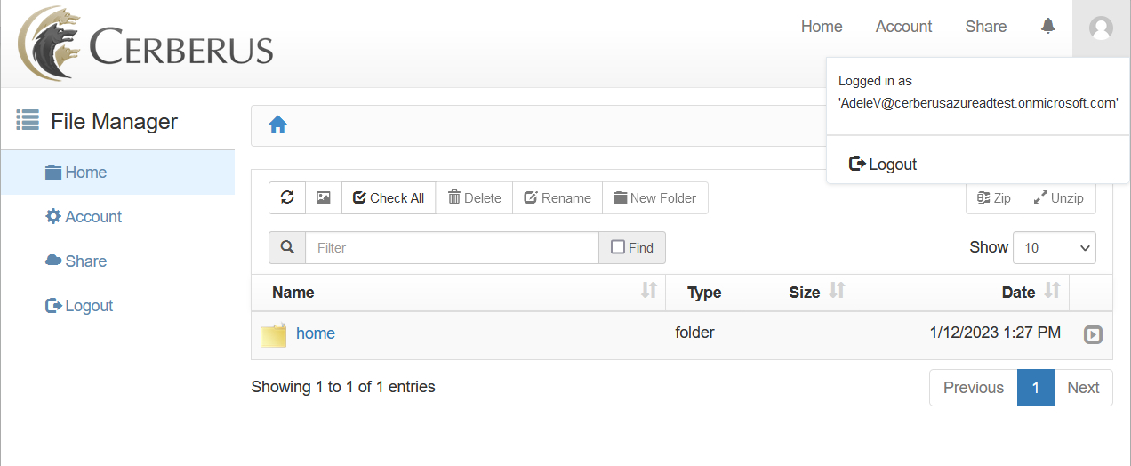The height and width of the screenshot is (466, 1131).
Task: Open the home folder link
Action: (x=316, y=333)
